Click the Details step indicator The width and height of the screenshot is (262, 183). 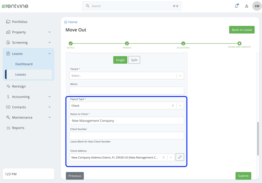click(x=71, y=44)
